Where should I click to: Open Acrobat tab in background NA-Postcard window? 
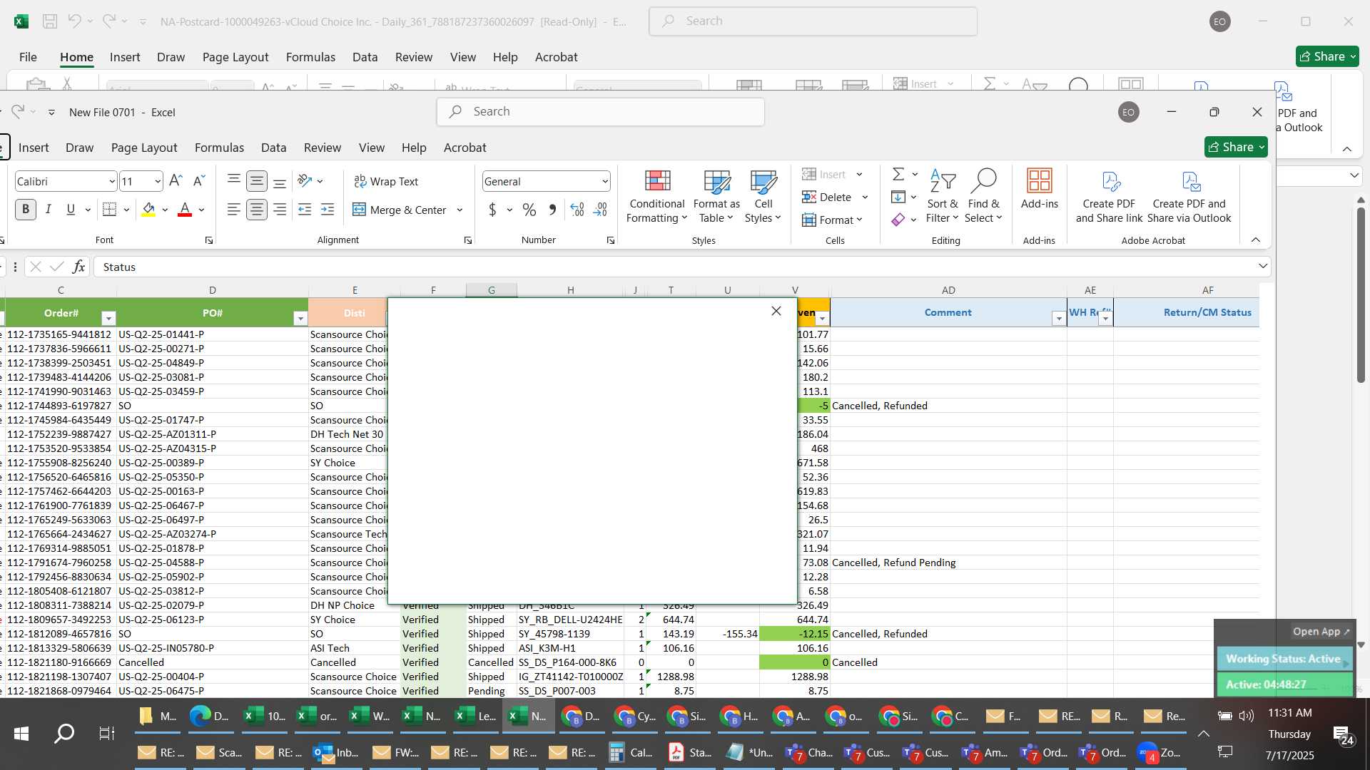pos(556,57)
